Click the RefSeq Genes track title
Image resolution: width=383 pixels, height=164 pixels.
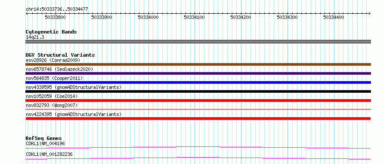pos(44,138)
